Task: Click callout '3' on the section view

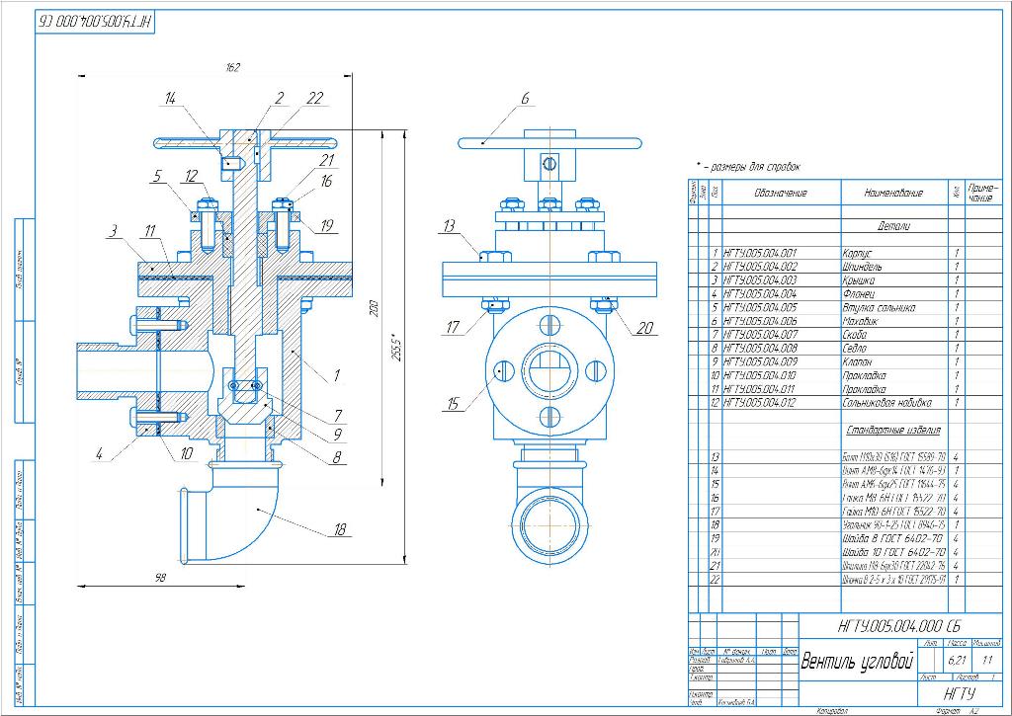Action: pos(113,230)
